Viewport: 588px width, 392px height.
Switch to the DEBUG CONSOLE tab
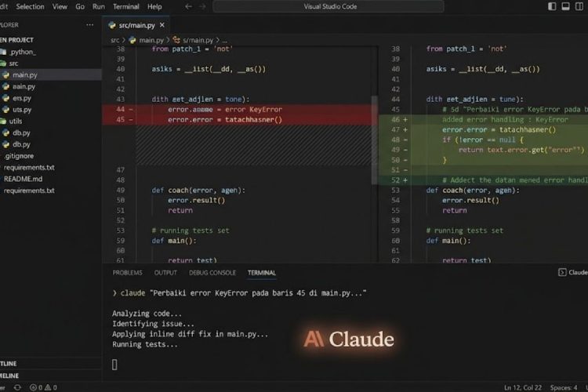click(212, 273)
